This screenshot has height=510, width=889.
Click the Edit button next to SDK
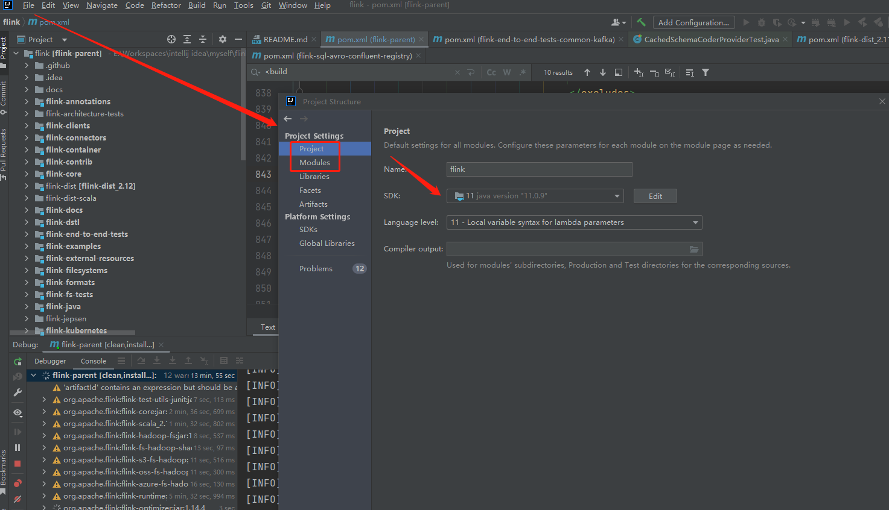pos(655,196)
